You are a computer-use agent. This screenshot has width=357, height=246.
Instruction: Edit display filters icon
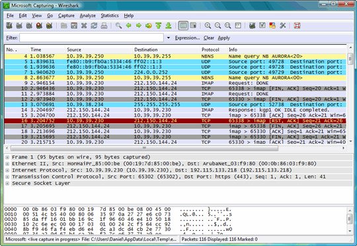[x=262, y=26]
